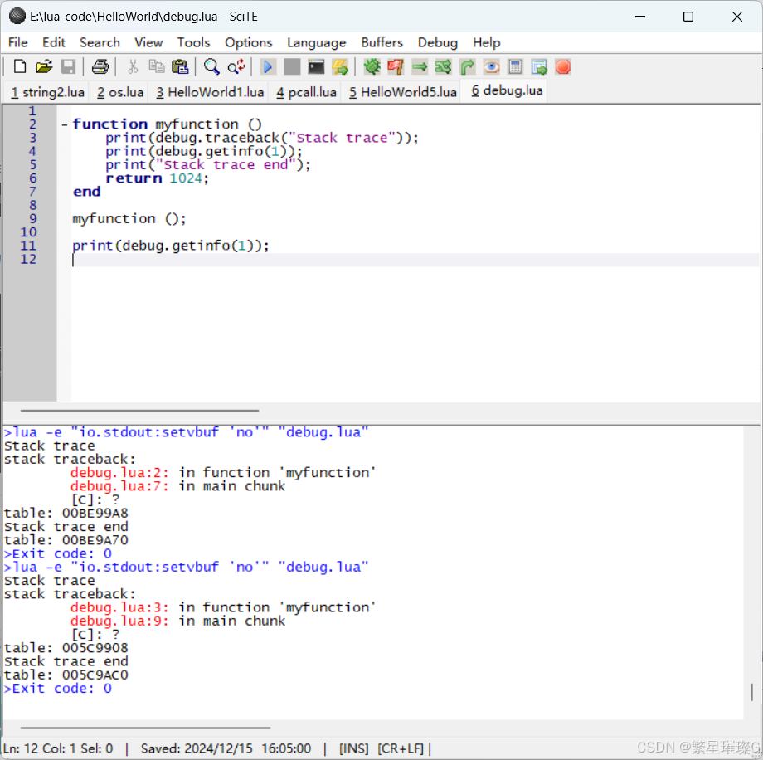Click the Find magnifier toolbar icon
The width and height of the screenshot is (763, 760).
click(211, 66)
